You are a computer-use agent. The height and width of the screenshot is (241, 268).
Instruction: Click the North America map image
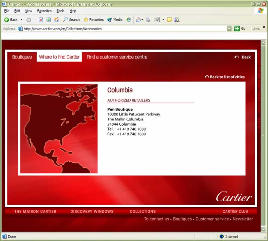click(59, 129)
